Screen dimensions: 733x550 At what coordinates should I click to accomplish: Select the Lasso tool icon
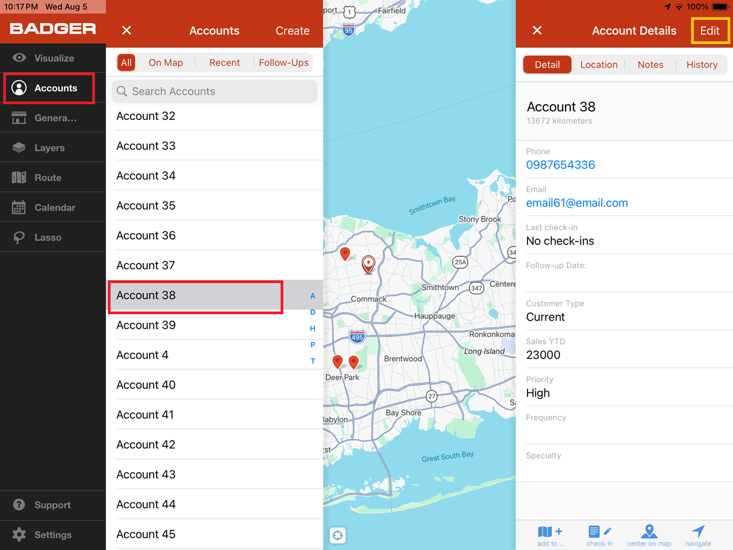click(x=19, y=237)
